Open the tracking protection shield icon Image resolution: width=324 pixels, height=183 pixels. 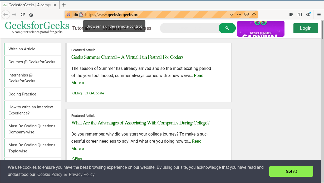click(x=69, y=15)
